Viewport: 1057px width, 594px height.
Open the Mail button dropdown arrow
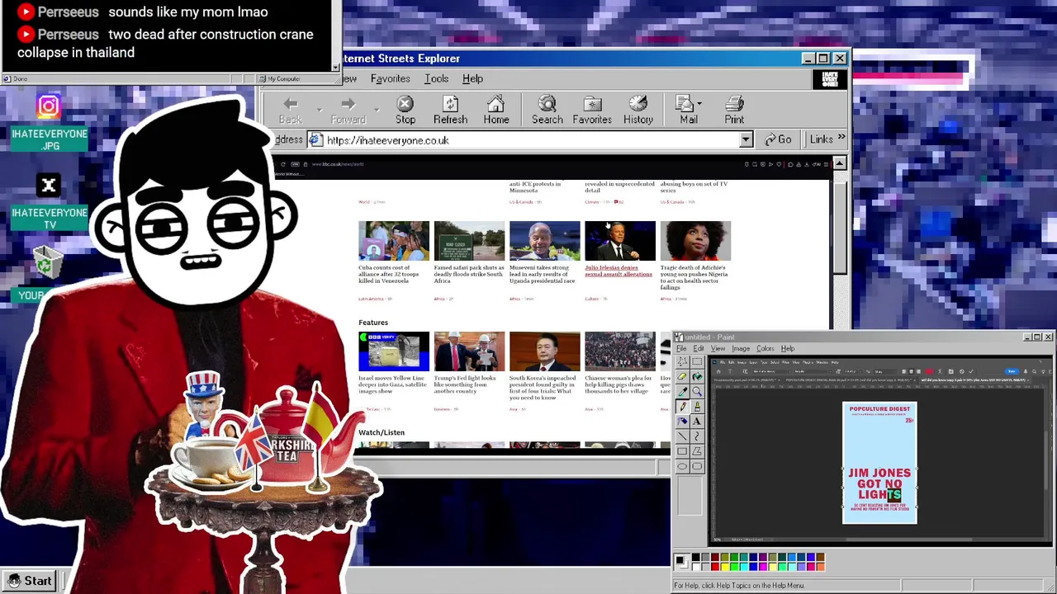pyautogui.click(x=699, y=104)
